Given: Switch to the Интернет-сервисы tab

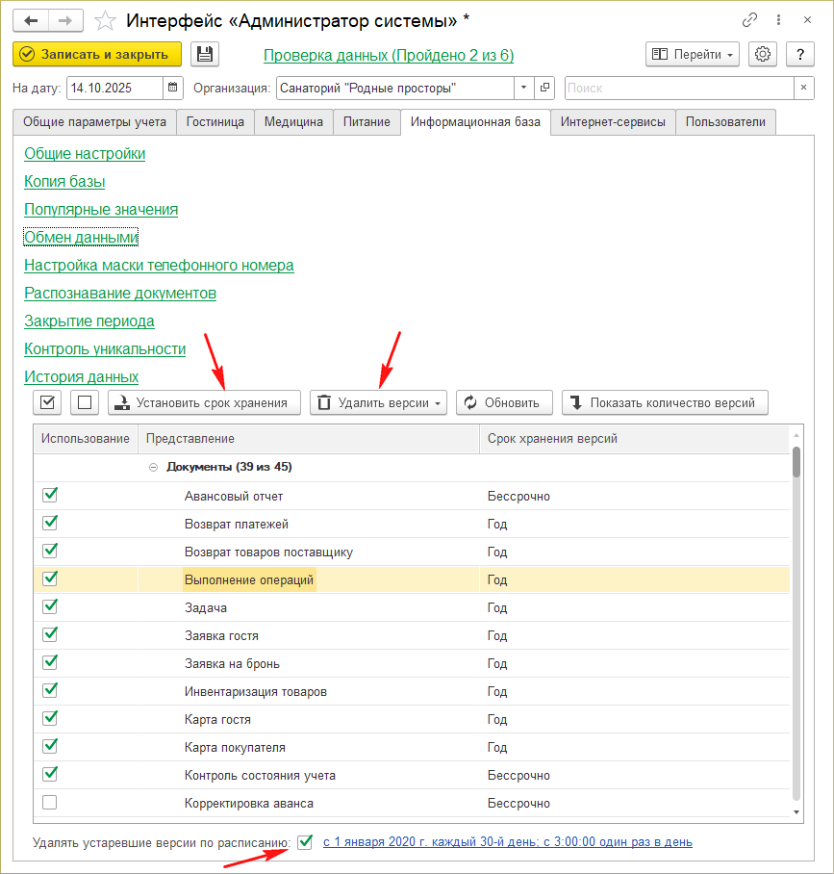Looking at the screenshot, I should coord(613,122).
